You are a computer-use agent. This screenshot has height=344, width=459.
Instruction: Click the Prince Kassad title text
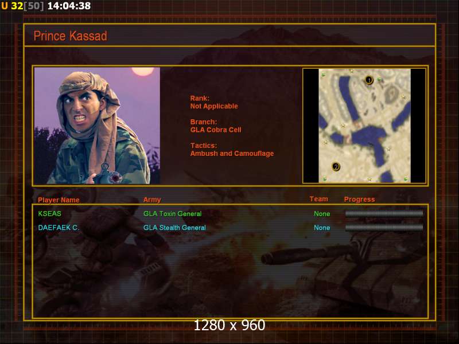(x=70, y=36)
